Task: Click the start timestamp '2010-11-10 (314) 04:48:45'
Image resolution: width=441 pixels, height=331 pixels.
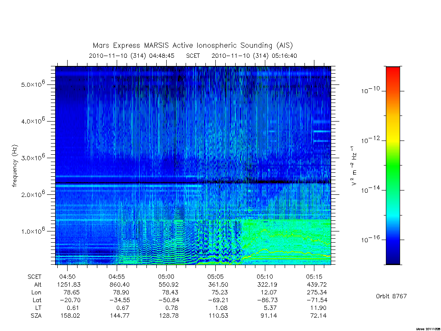Action: click(132, 56)
